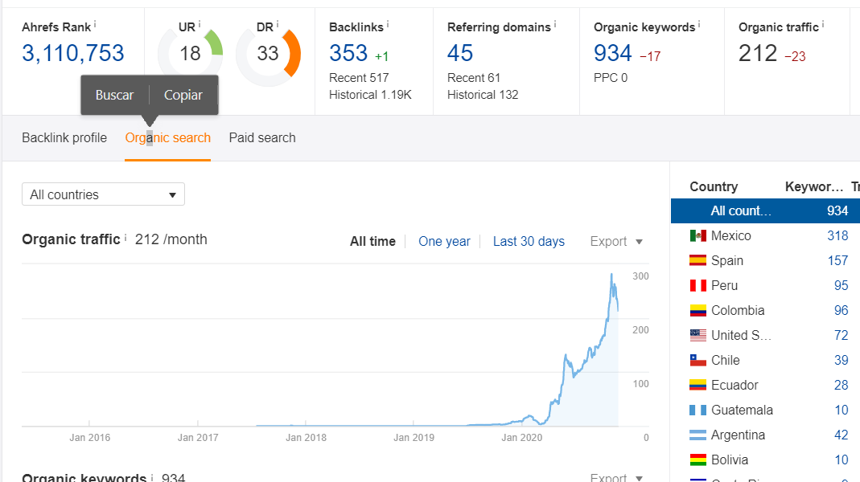Click the Referring domains info icon
Viewport: 860px width, 482px height.
[x=554, y=24]
